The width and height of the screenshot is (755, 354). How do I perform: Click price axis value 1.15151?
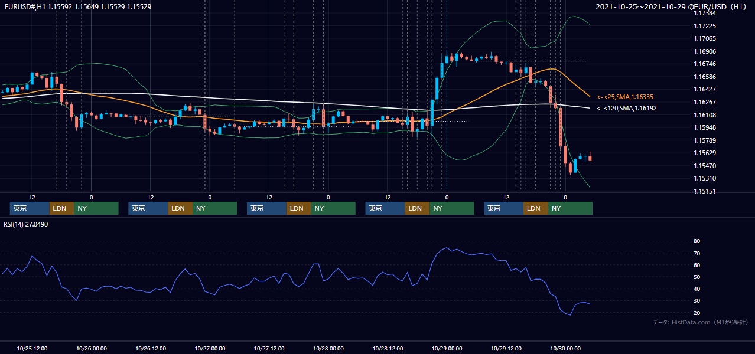point(705,191)
